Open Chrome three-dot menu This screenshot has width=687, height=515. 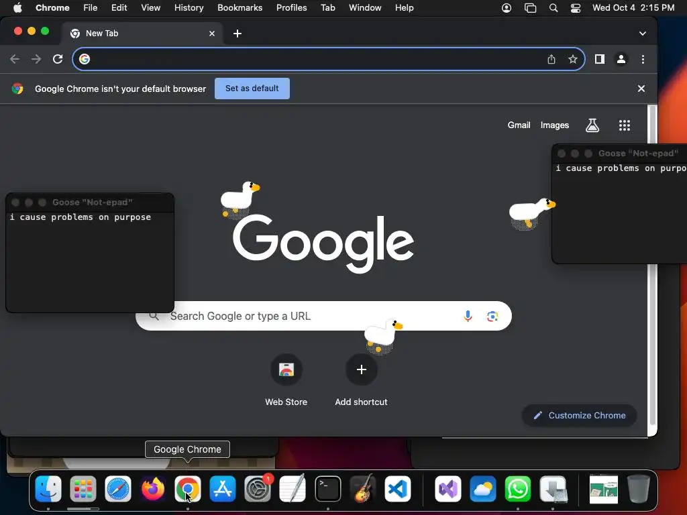click(x=643, y=59)
